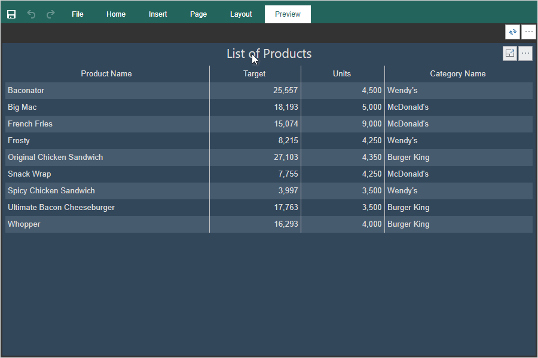Select the Big Mac product cell

click(x=108, y=107)
